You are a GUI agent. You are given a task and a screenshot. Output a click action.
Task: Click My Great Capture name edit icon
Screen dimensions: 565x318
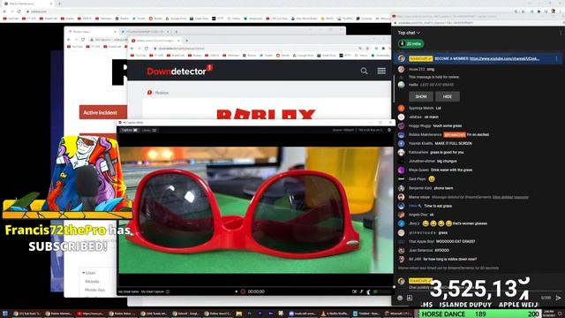click(168, 291)
